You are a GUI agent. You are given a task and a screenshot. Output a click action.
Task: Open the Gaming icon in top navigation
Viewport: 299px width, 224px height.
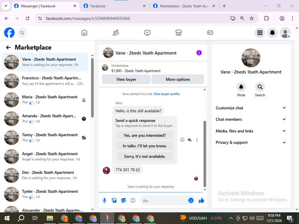(210, 33)
